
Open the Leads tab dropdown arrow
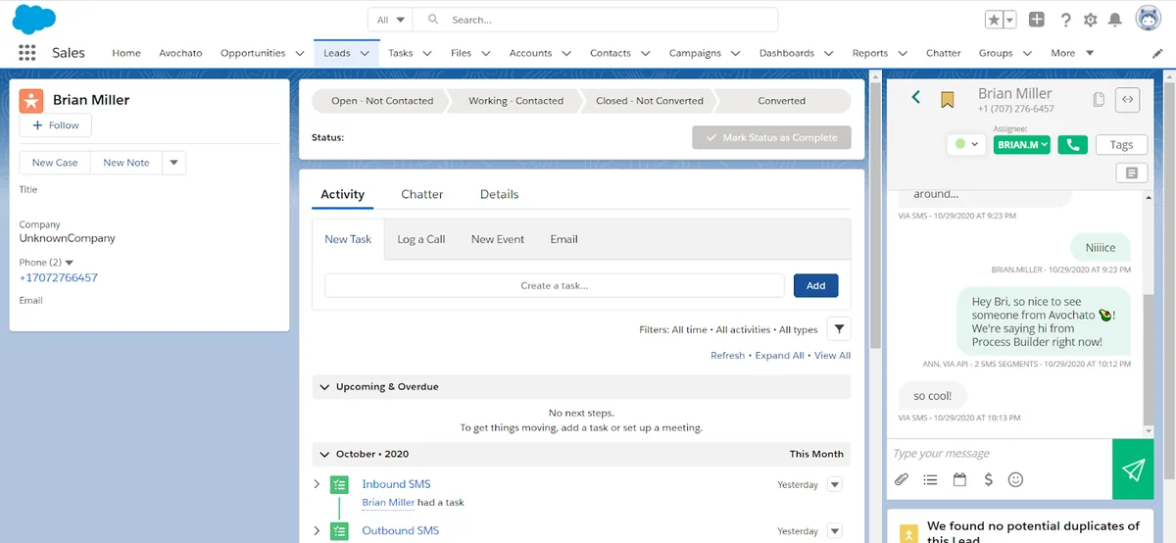pyautogui.click(x=365, y=54)
